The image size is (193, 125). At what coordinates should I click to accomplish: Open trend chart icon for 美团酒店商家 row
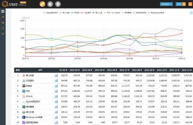(x=56, y=123)
